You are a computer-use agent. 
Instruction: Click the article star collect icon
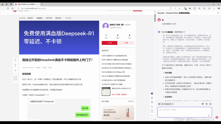point(15,60)
